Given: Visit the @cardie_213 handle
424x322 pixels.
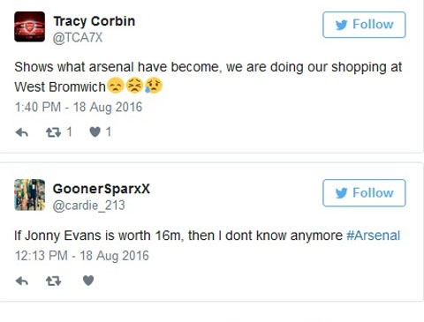Looking at the screenshot, I should [88, 206].
